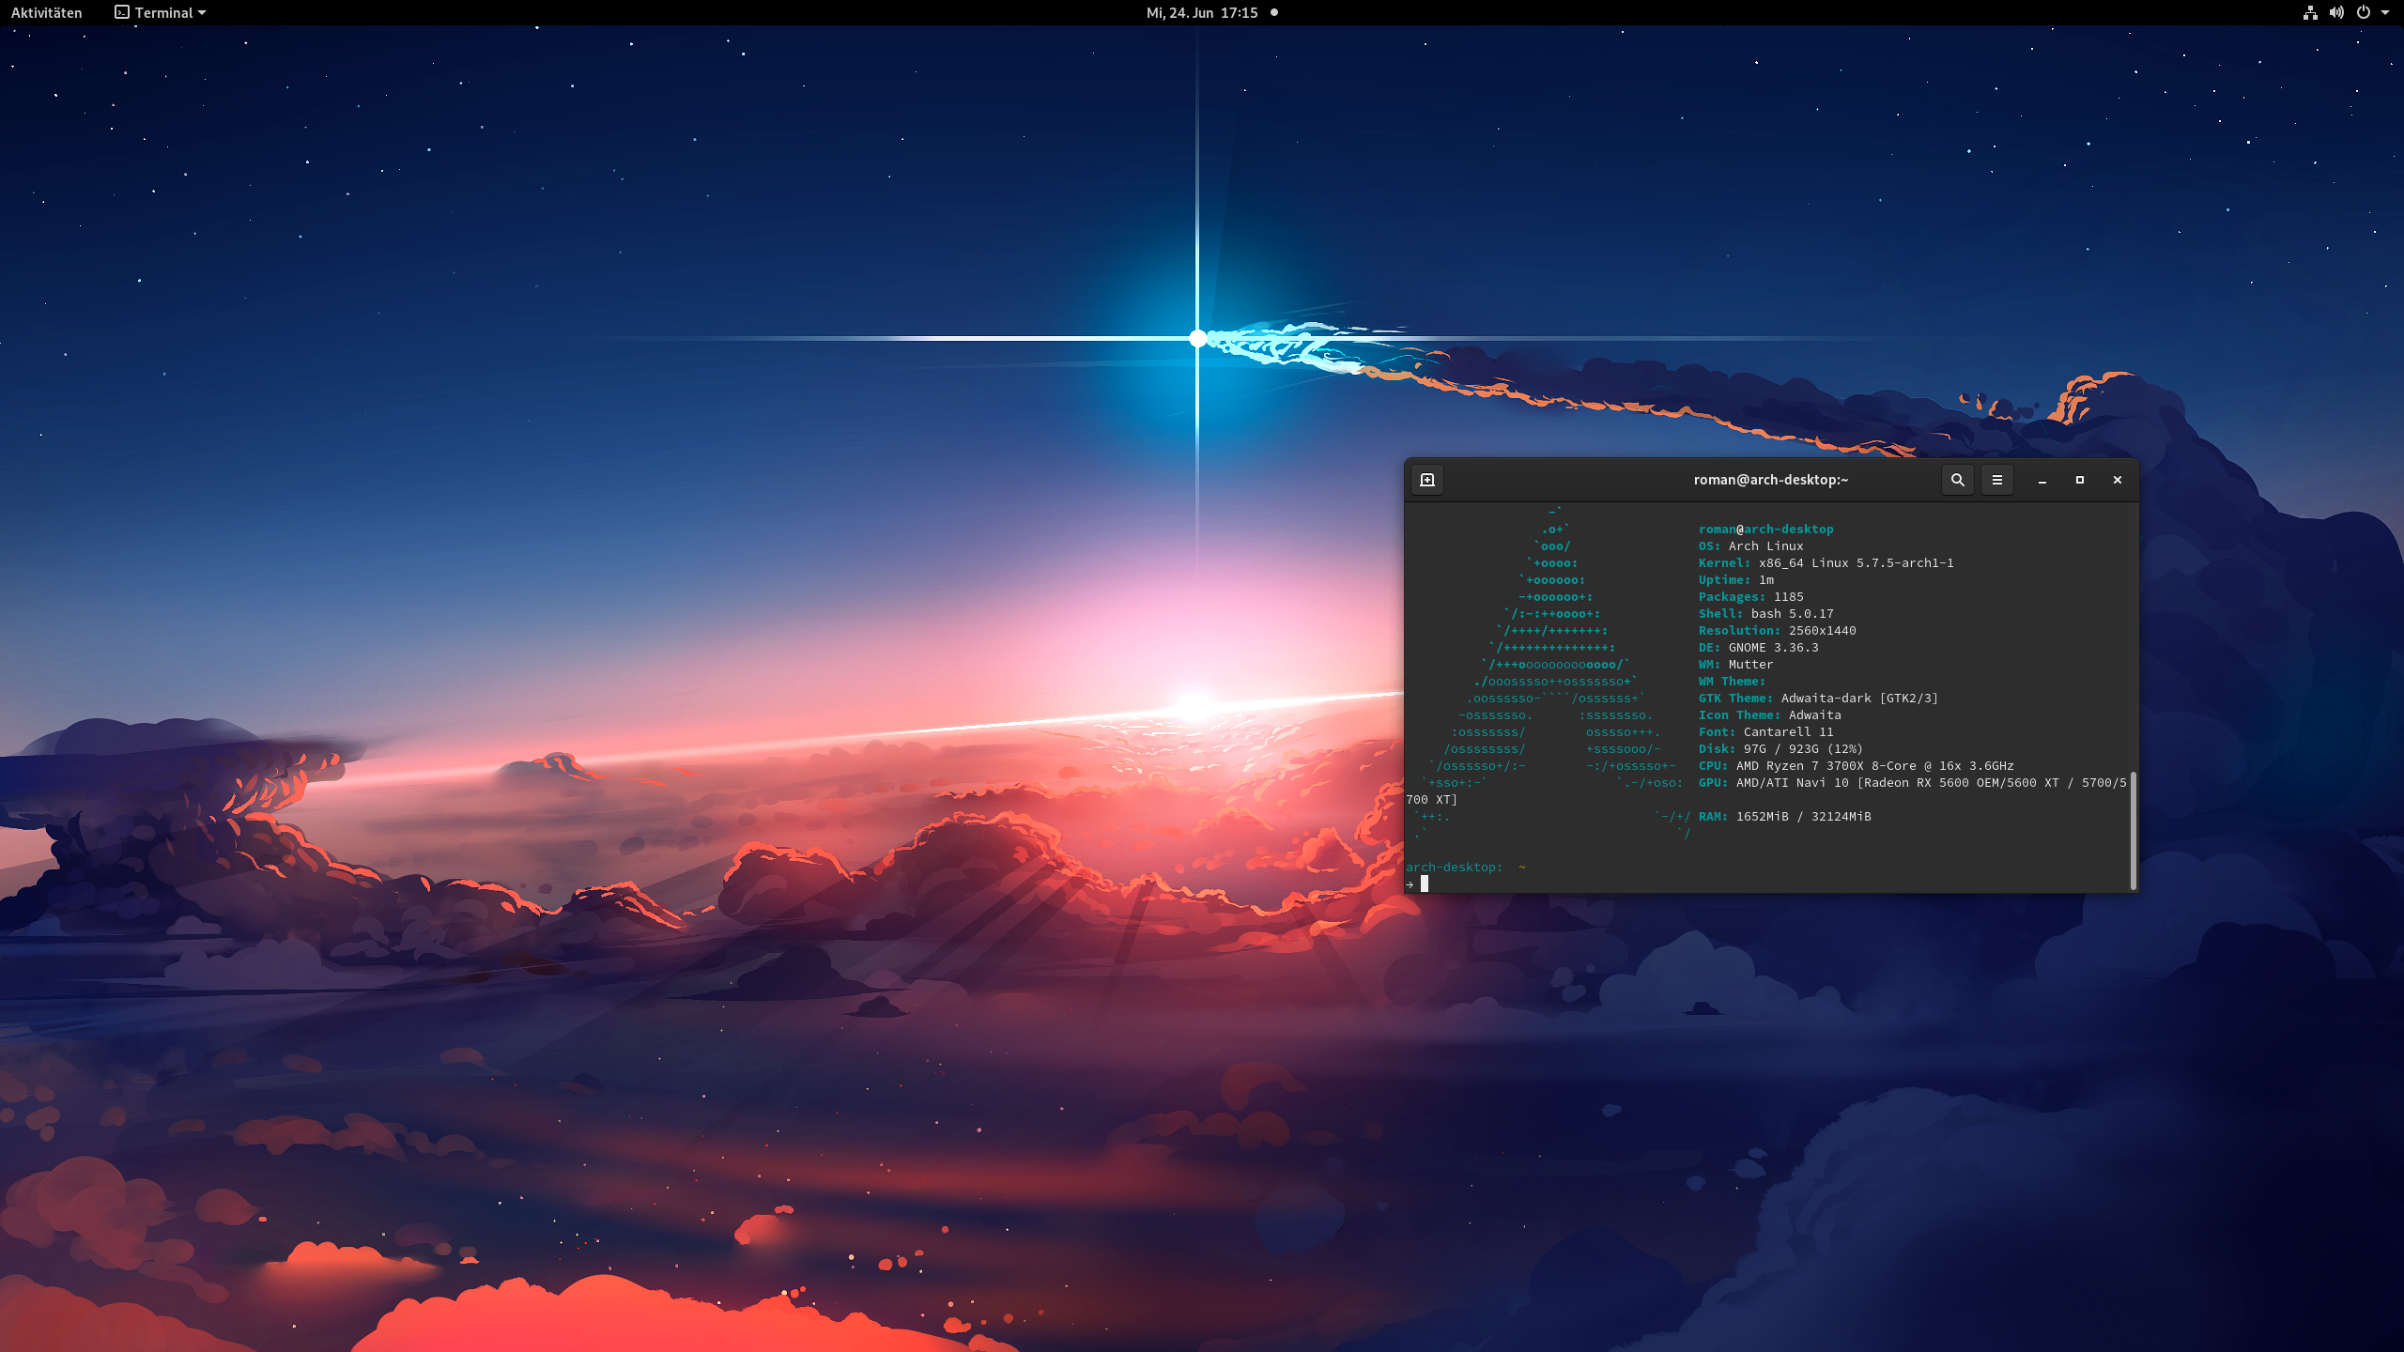Viewport: 2404px width, 1352px height.
Task: Minimize the terminal window
Action: tap(2042, 480)
